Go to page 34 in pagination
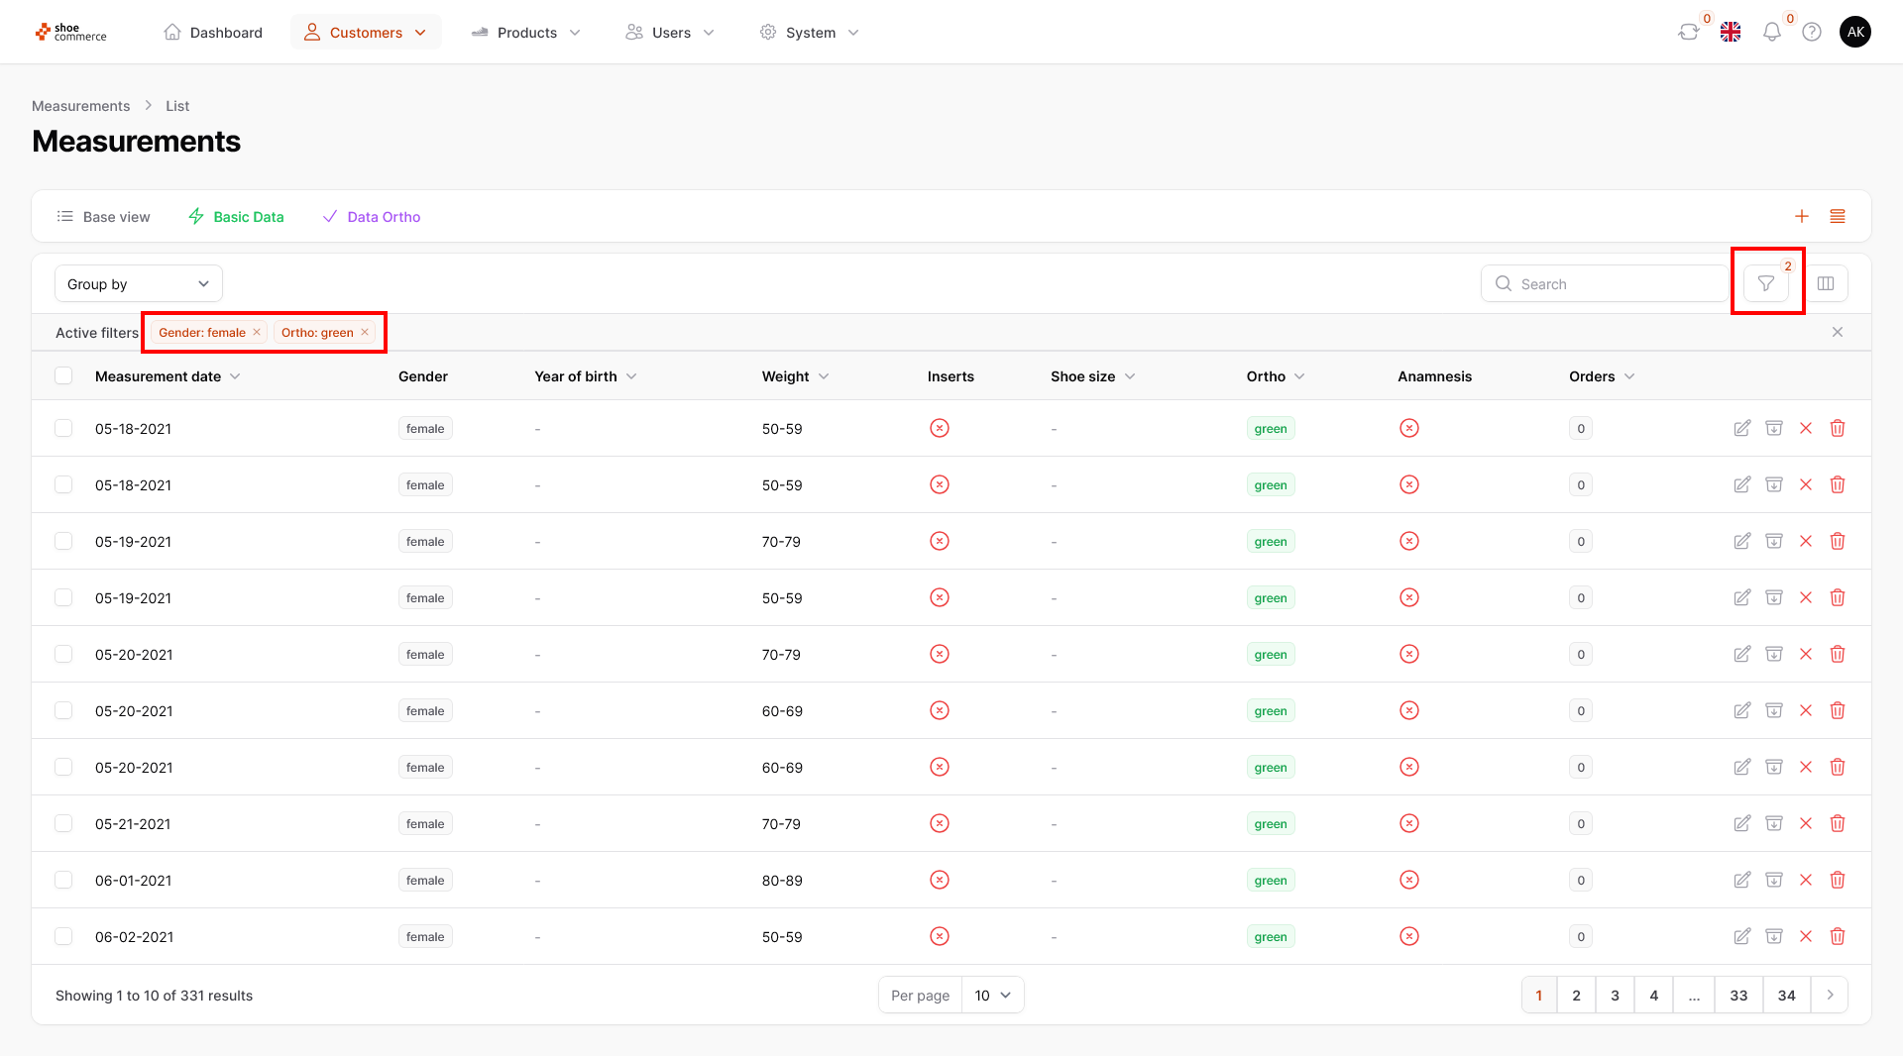This screenshot has height=1056, width=1903. pyautogui.click(x=1786, y=996)
